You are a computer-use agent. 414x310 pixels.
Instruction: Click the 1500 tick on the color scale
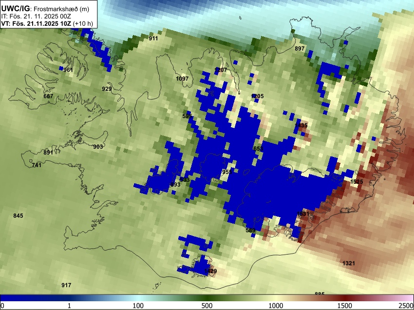pyautogui.click(x=345, y=306)
